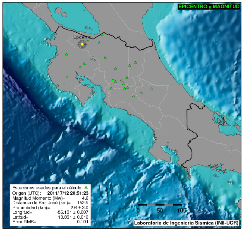Click the Latitud value 10.831 ± 0.010
Viewport: 244px width, 232px height.
point(73,217)
